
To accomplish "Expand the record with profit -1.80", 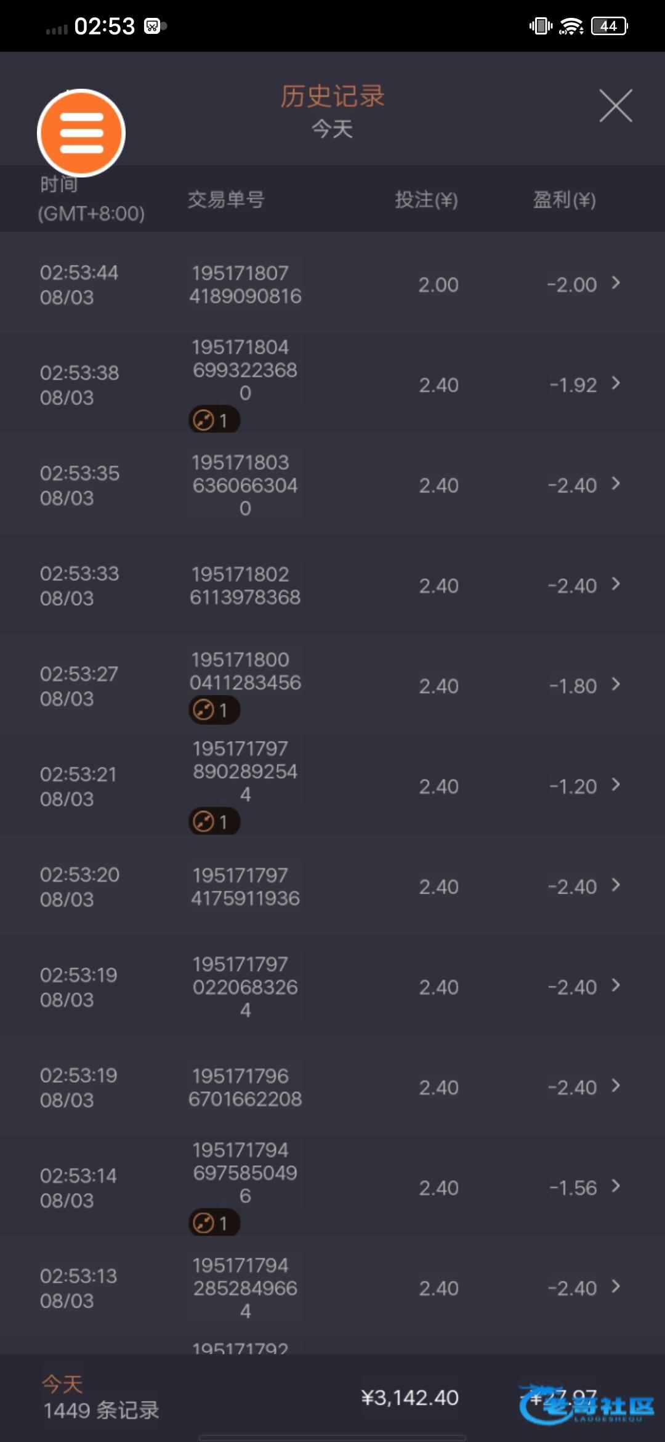I will tap(616, 684).
